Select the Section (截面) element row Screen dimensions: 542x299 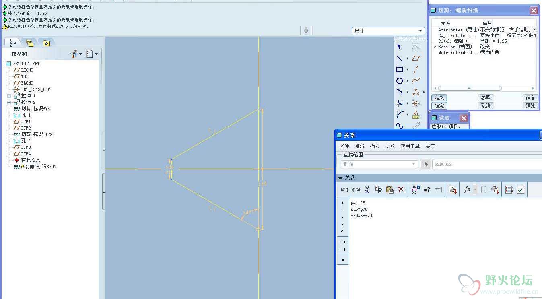coord(484,47)
